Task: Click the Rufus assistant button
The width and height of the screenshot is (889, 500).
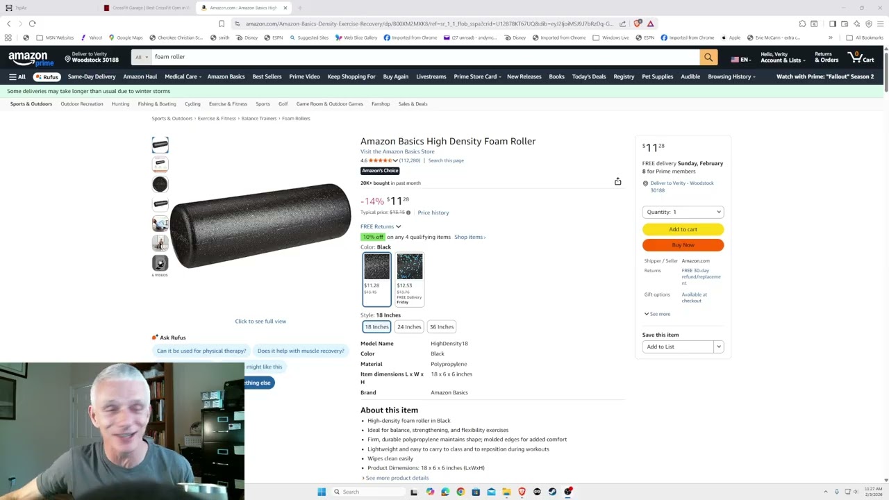Action: 47,77
